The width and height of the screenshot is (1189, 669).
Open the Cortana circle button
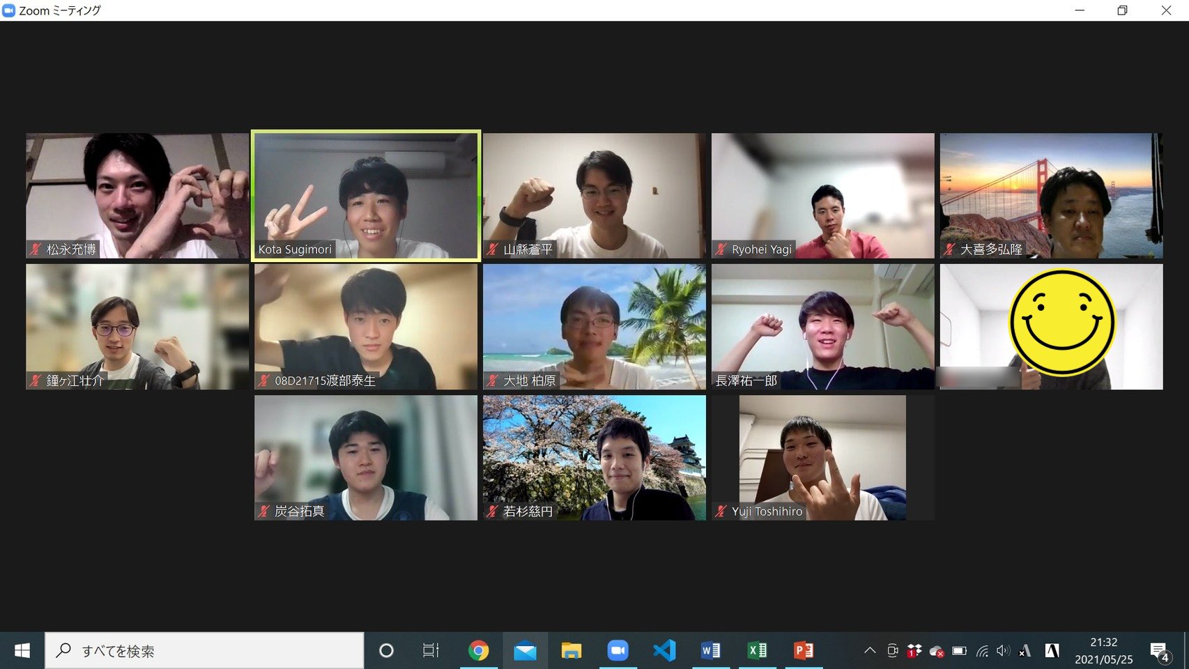coord(386,651)
